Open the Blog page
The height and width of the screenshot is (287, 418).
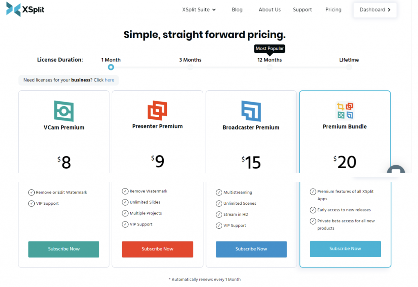(237, 9)
